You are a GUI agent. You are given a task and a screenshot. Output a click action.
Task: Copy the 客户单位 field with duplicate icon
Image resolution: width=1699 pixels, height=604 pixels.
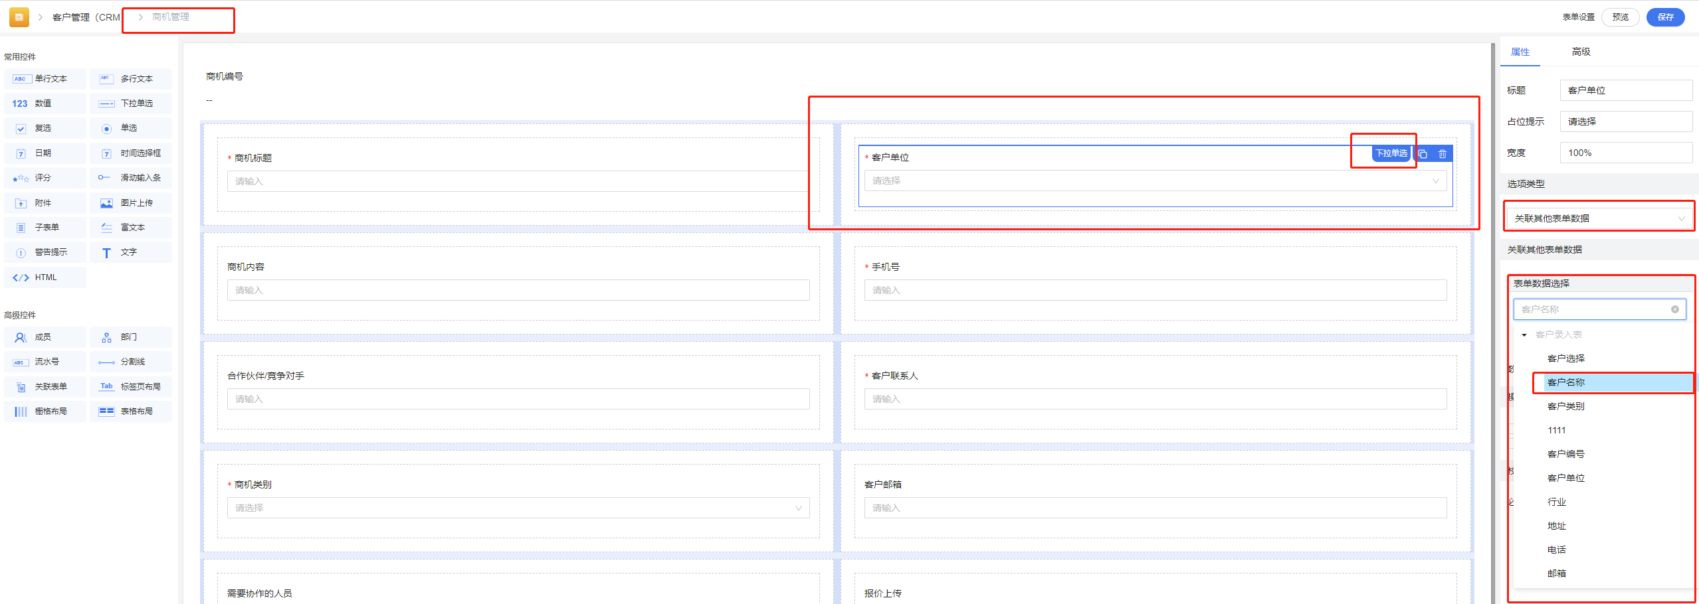(1423, 154)
